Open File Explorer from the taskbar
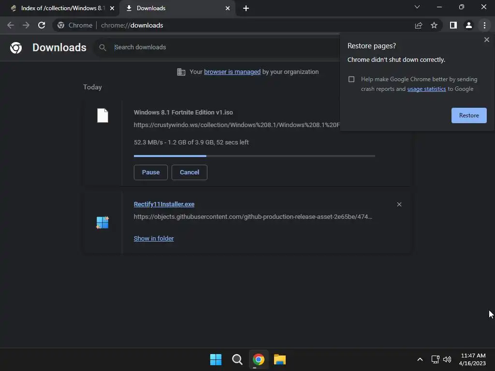Image resolution: width=495 pixels, height=371 pixels. [280, 359]
